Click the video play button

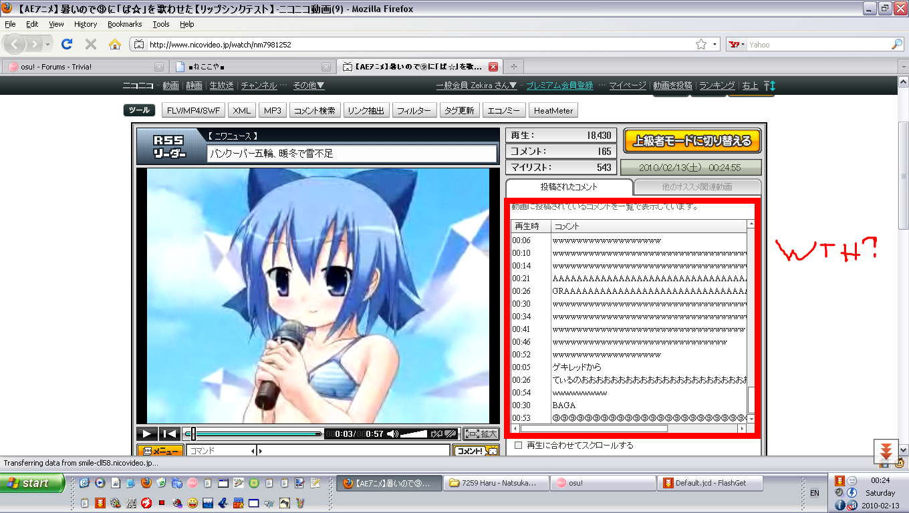click(x=147, y=434)
